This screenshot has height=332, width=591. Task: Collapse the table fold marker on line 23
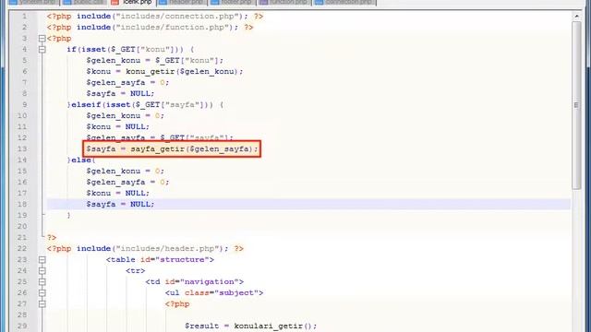coord(42,260)
